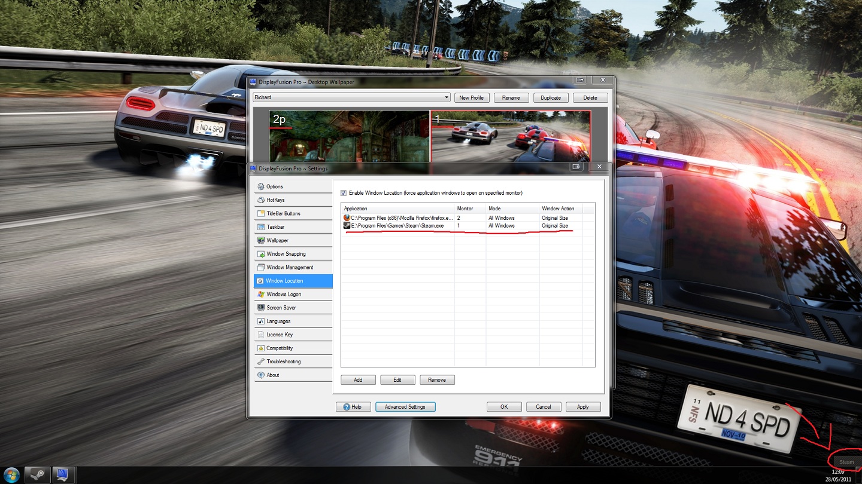
Task: Click the Add application button
Action: pyautogui.click(x=358, y=380)
